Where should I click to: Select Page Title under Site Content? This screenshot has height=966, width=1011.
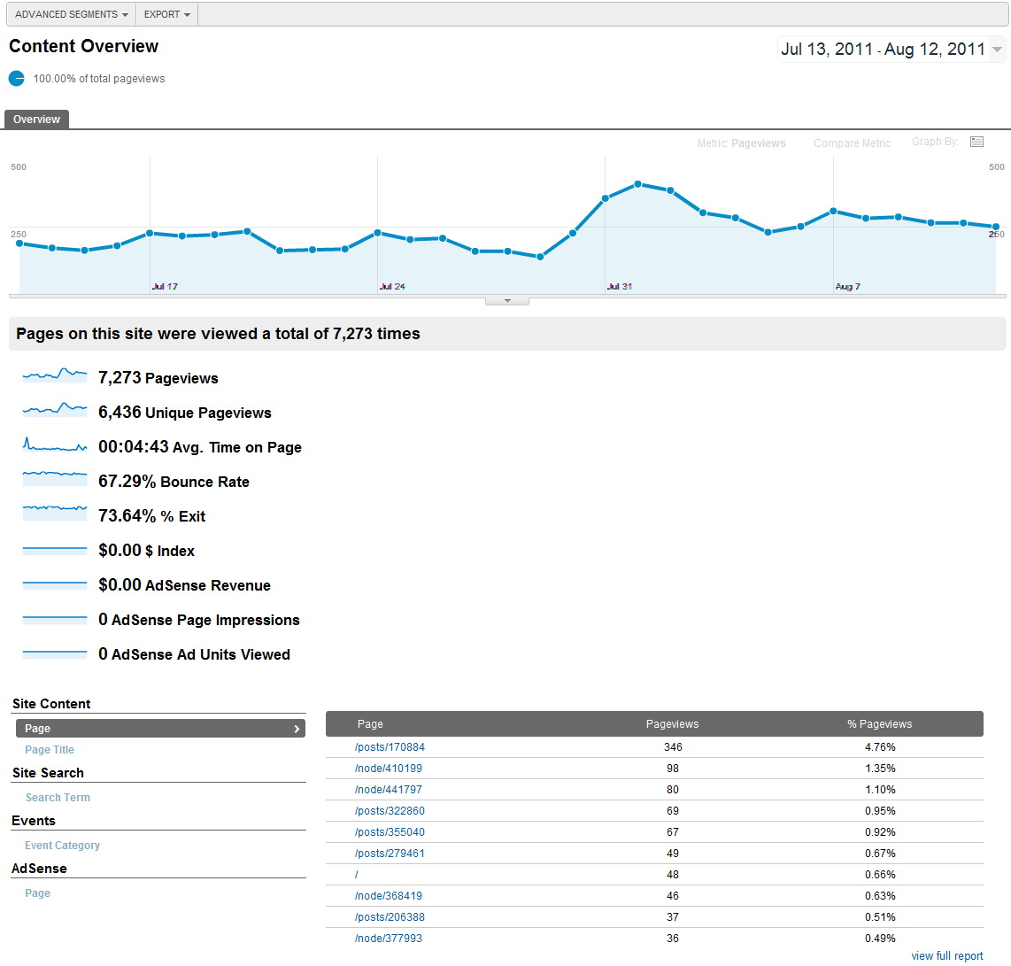(x=50, y=749)
